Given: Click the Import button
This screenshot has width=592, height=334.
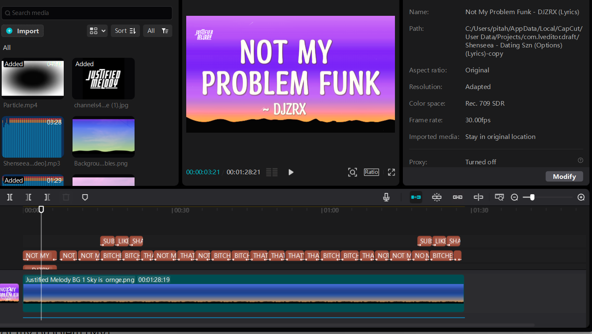Looking at the screenshot, I should pos(22,31).
